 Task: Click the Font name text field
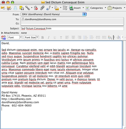click(14, 37)
